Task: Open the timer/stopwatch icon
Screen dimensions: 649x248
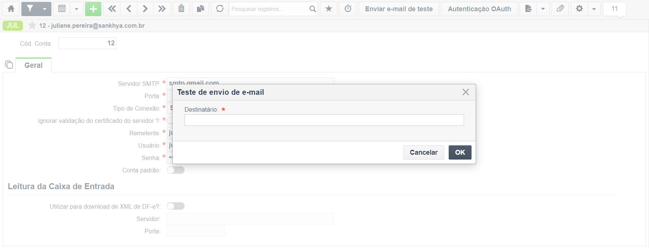Action: point(348,9)
